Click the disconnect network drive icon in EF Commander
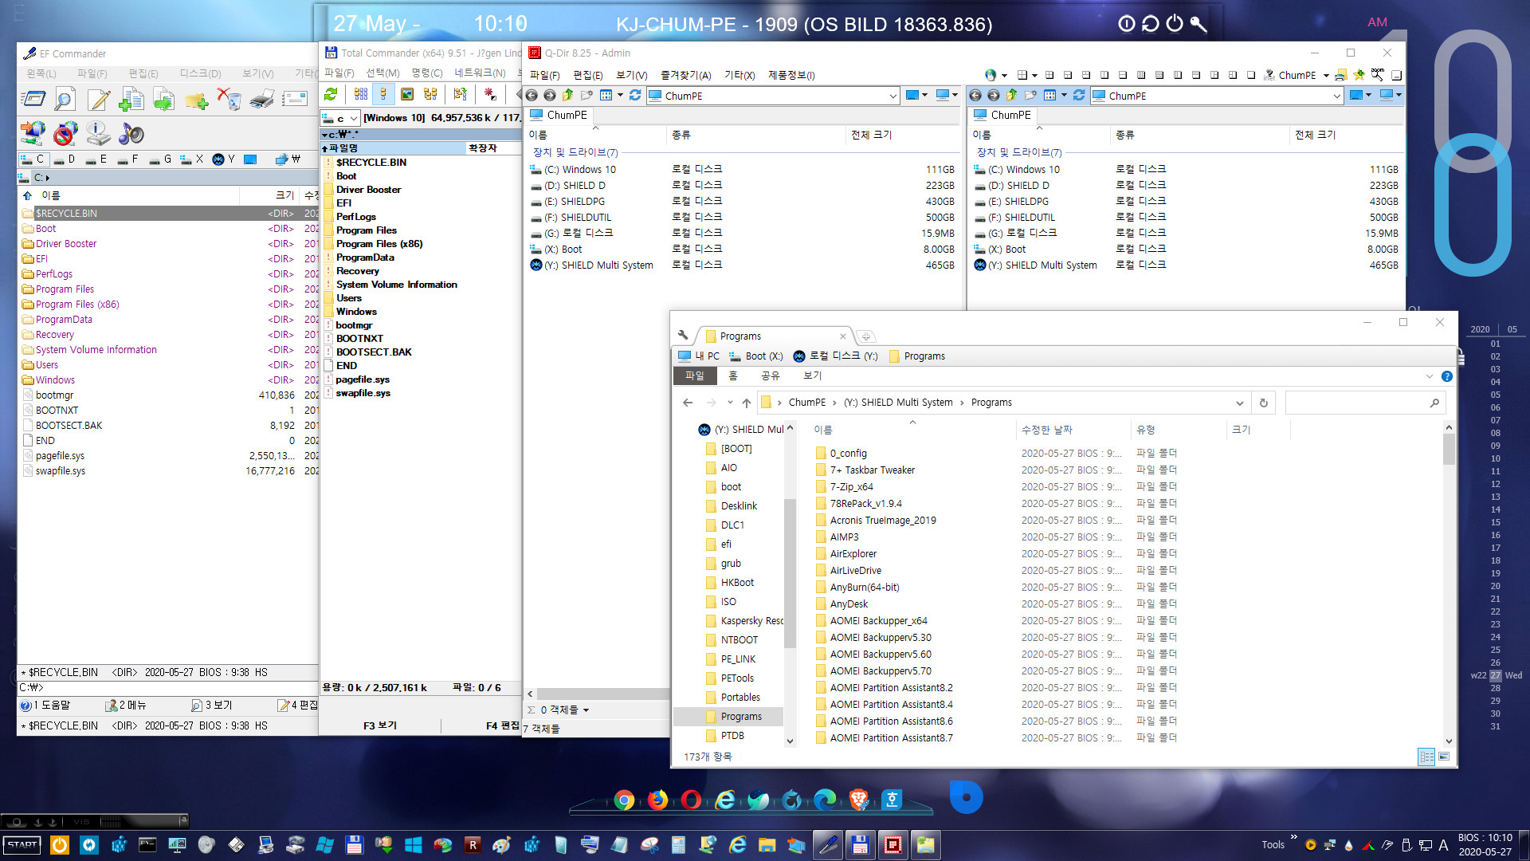1530x861 pixels. tap(65, 133)
